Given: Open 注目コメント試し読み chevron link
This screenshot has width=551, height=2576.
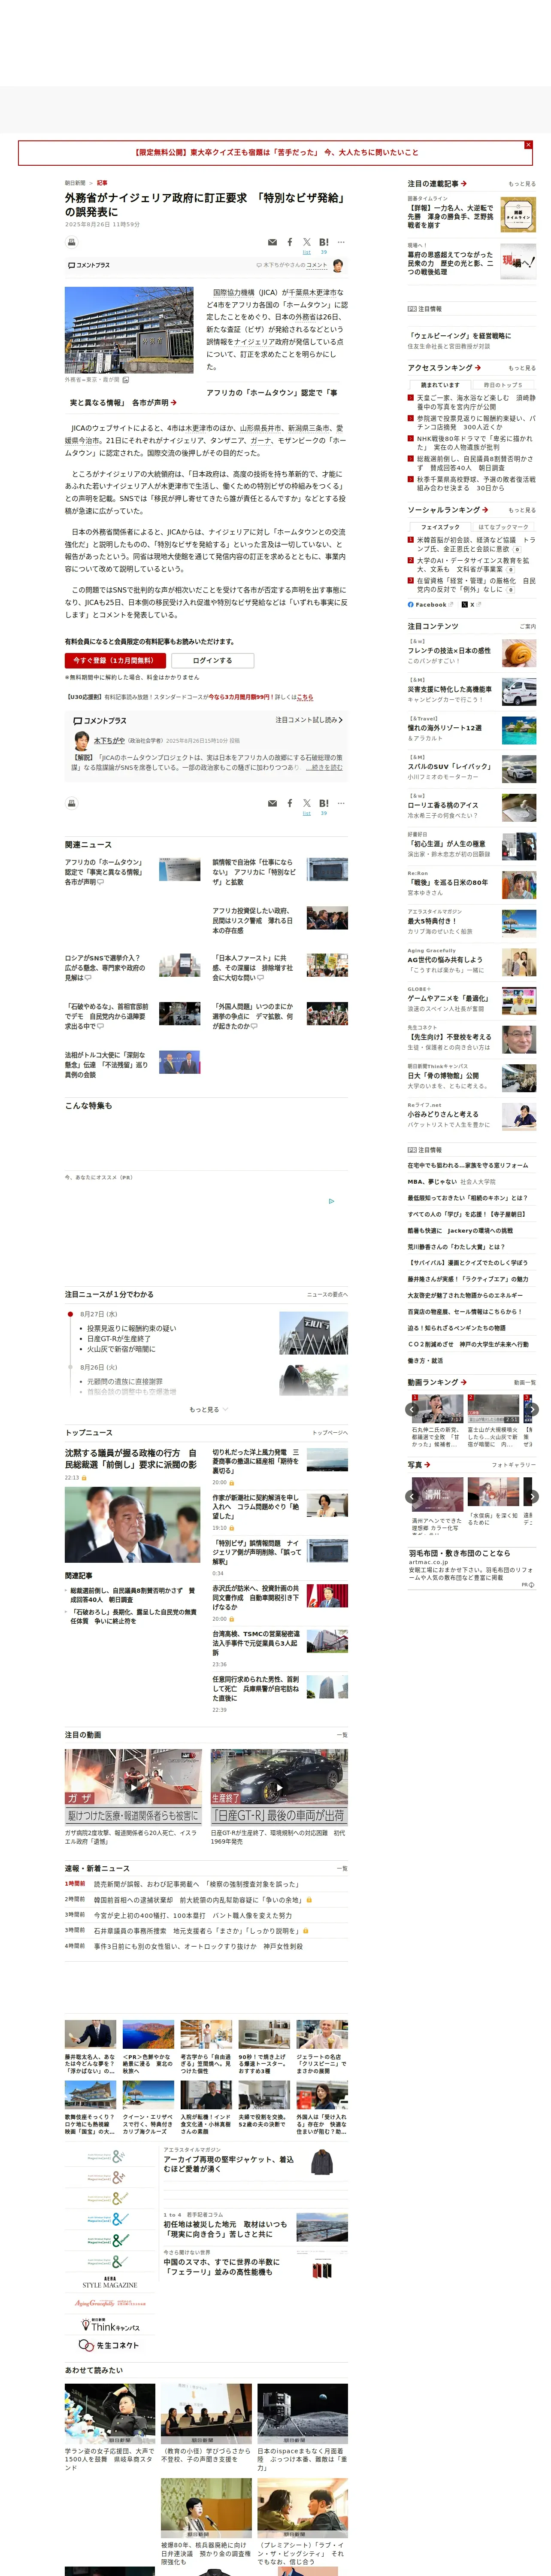Looking at the screenshot, I should (x=309, y=720).
